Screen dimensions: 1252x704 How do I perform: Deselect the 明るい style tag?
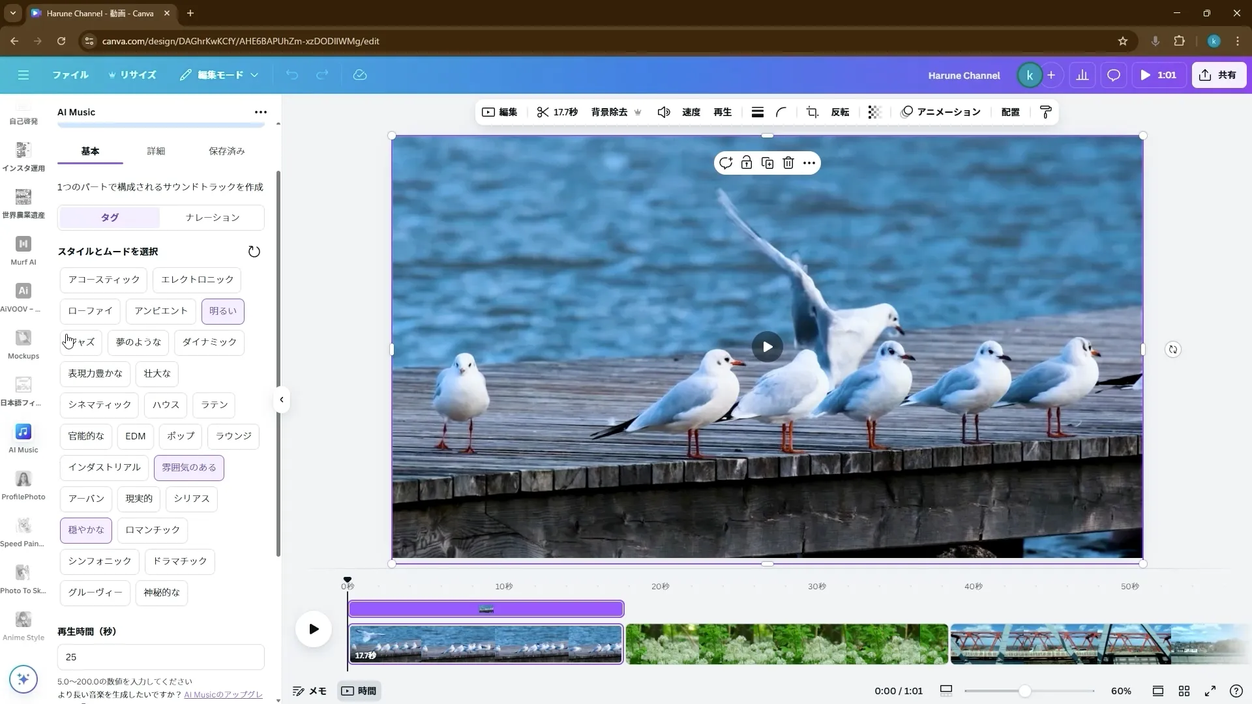coord(222,311)
